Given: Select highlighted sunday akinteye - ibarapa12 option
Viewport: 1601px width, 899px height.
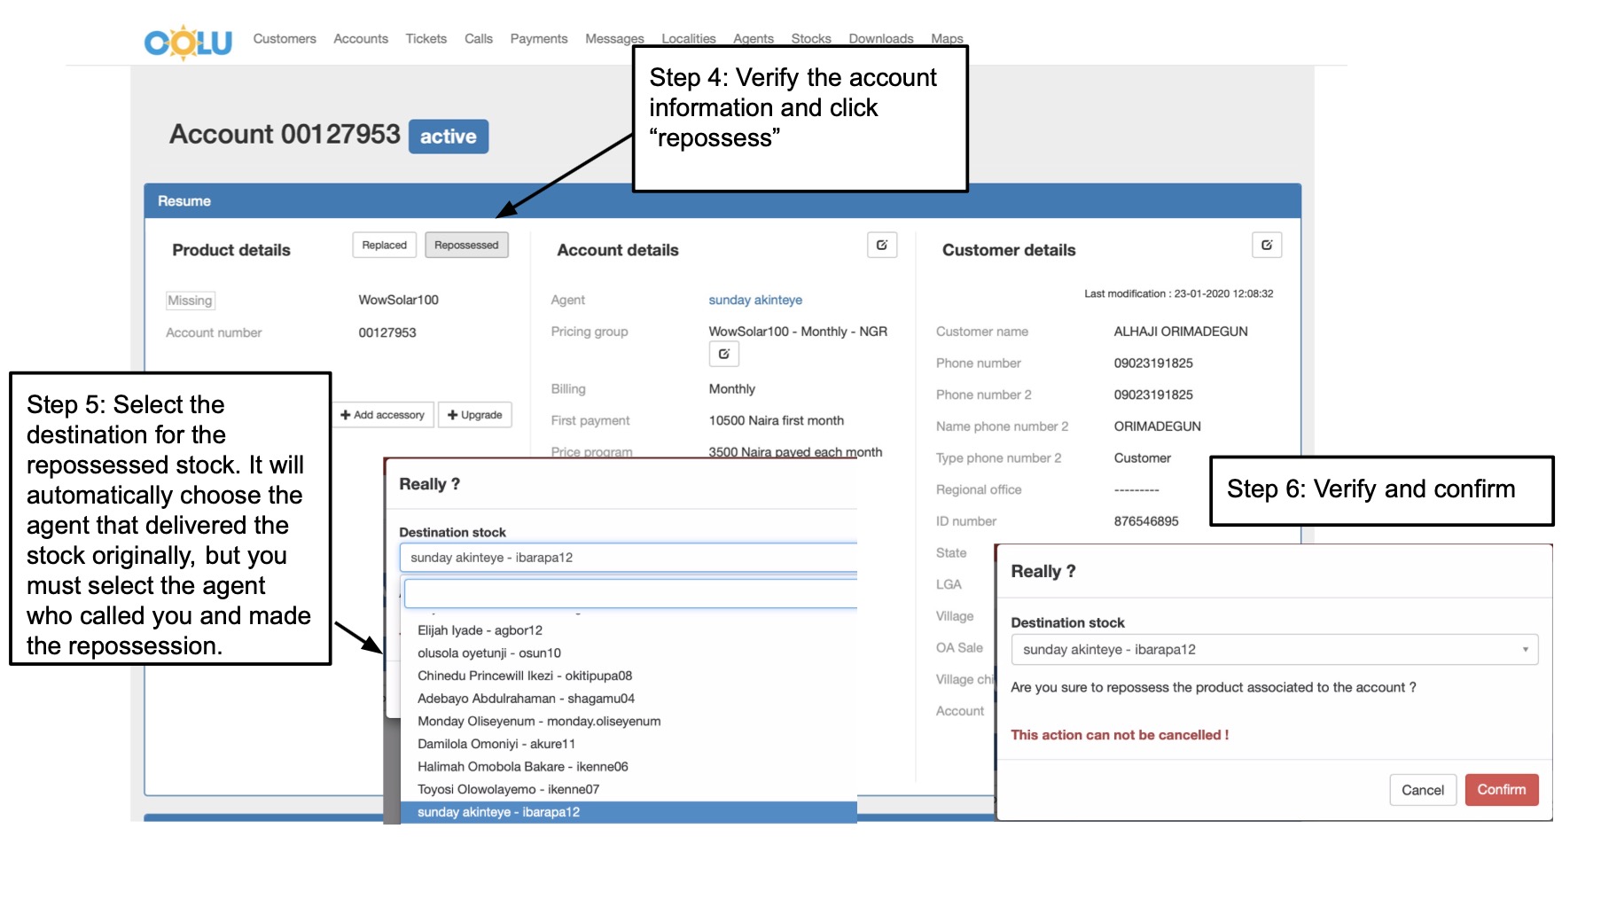Looking at the screenshot, I should (x=498, y=812).
